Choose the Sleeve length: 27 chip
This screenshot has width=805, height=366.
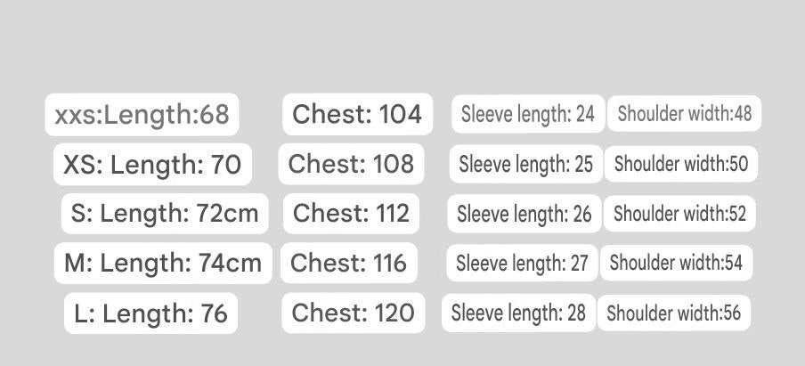pyautogui.click(x=522, y=264)
